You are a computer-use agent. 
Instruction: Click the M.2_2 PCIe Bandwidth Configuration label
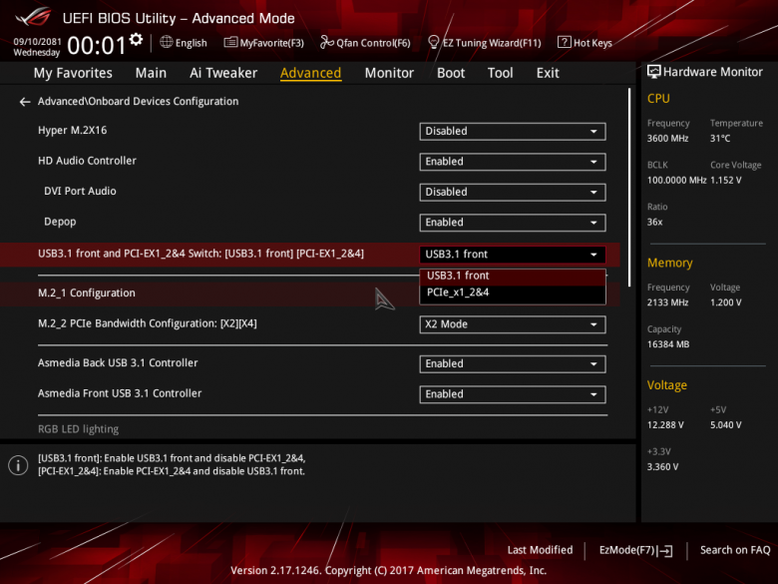(148, 323)
